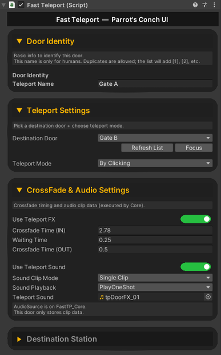Viewport: 221px width, 355px height.
Task: Open object picker for Teleport Sound
Action: point(208,297)
